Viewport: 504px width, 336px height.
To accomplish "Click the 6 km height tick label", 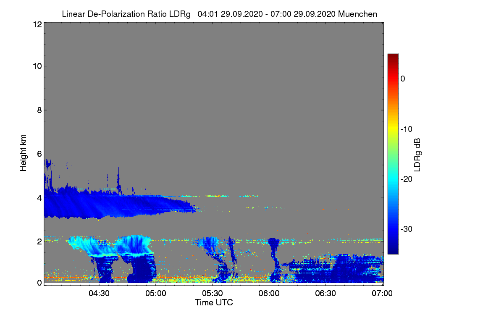I will point(39,154).
